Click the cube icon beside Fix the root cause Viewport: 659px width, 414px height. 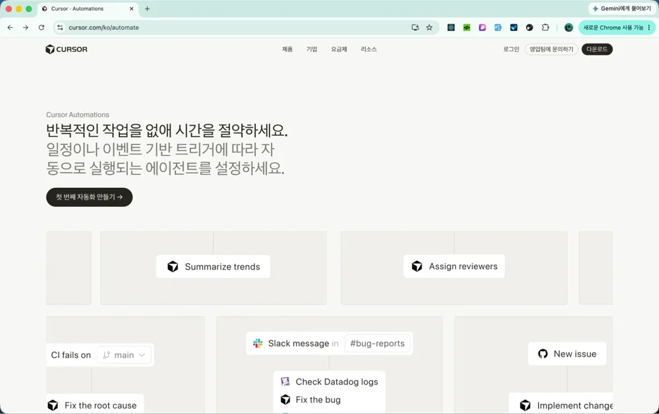(53, 405)
